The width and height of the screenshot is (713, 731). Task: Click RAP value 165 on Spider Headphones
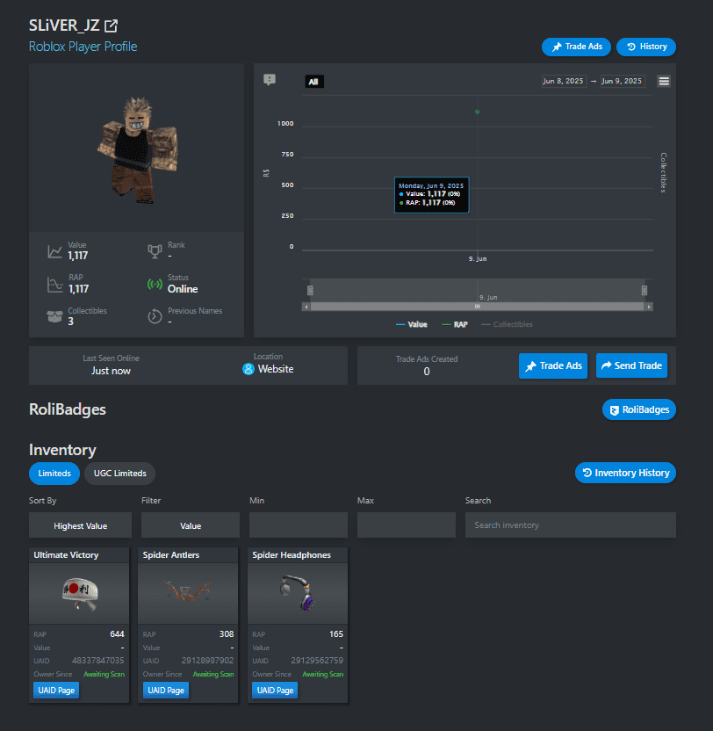[336, 634]
